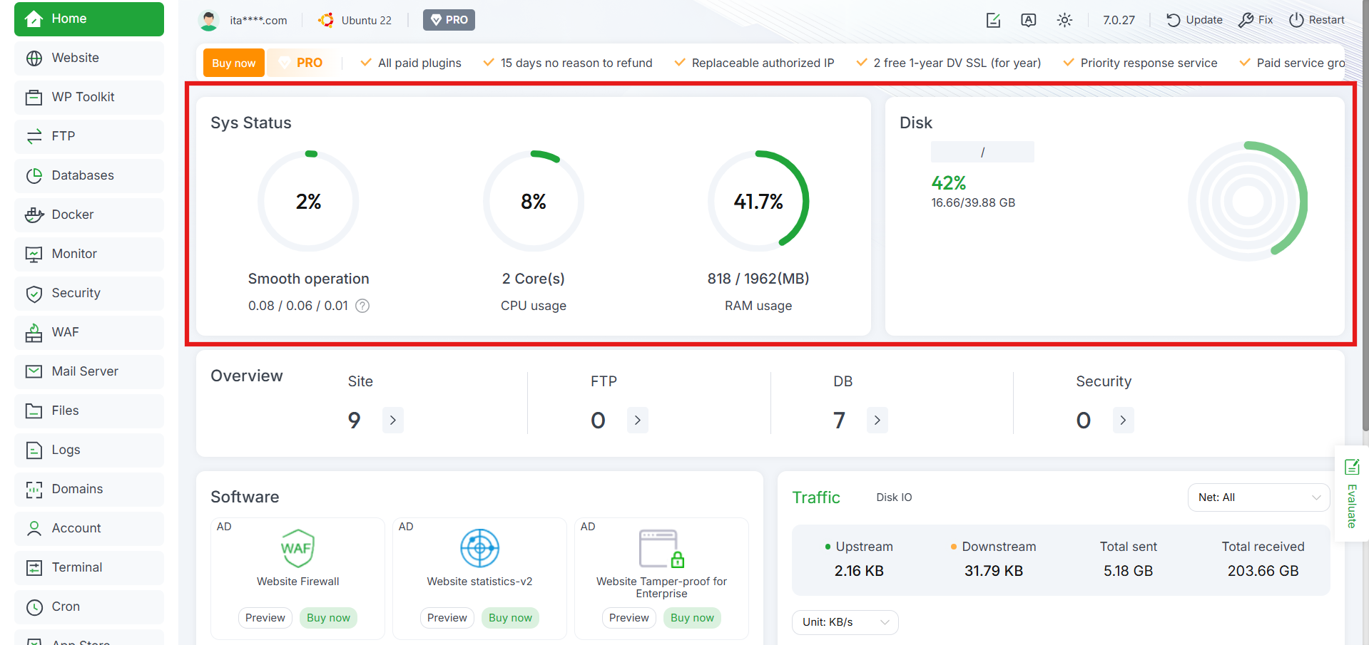This screenshot has width=1369, height=645.
Task: Click the Website Tamper-proof lock image
Action: [661, 548]
